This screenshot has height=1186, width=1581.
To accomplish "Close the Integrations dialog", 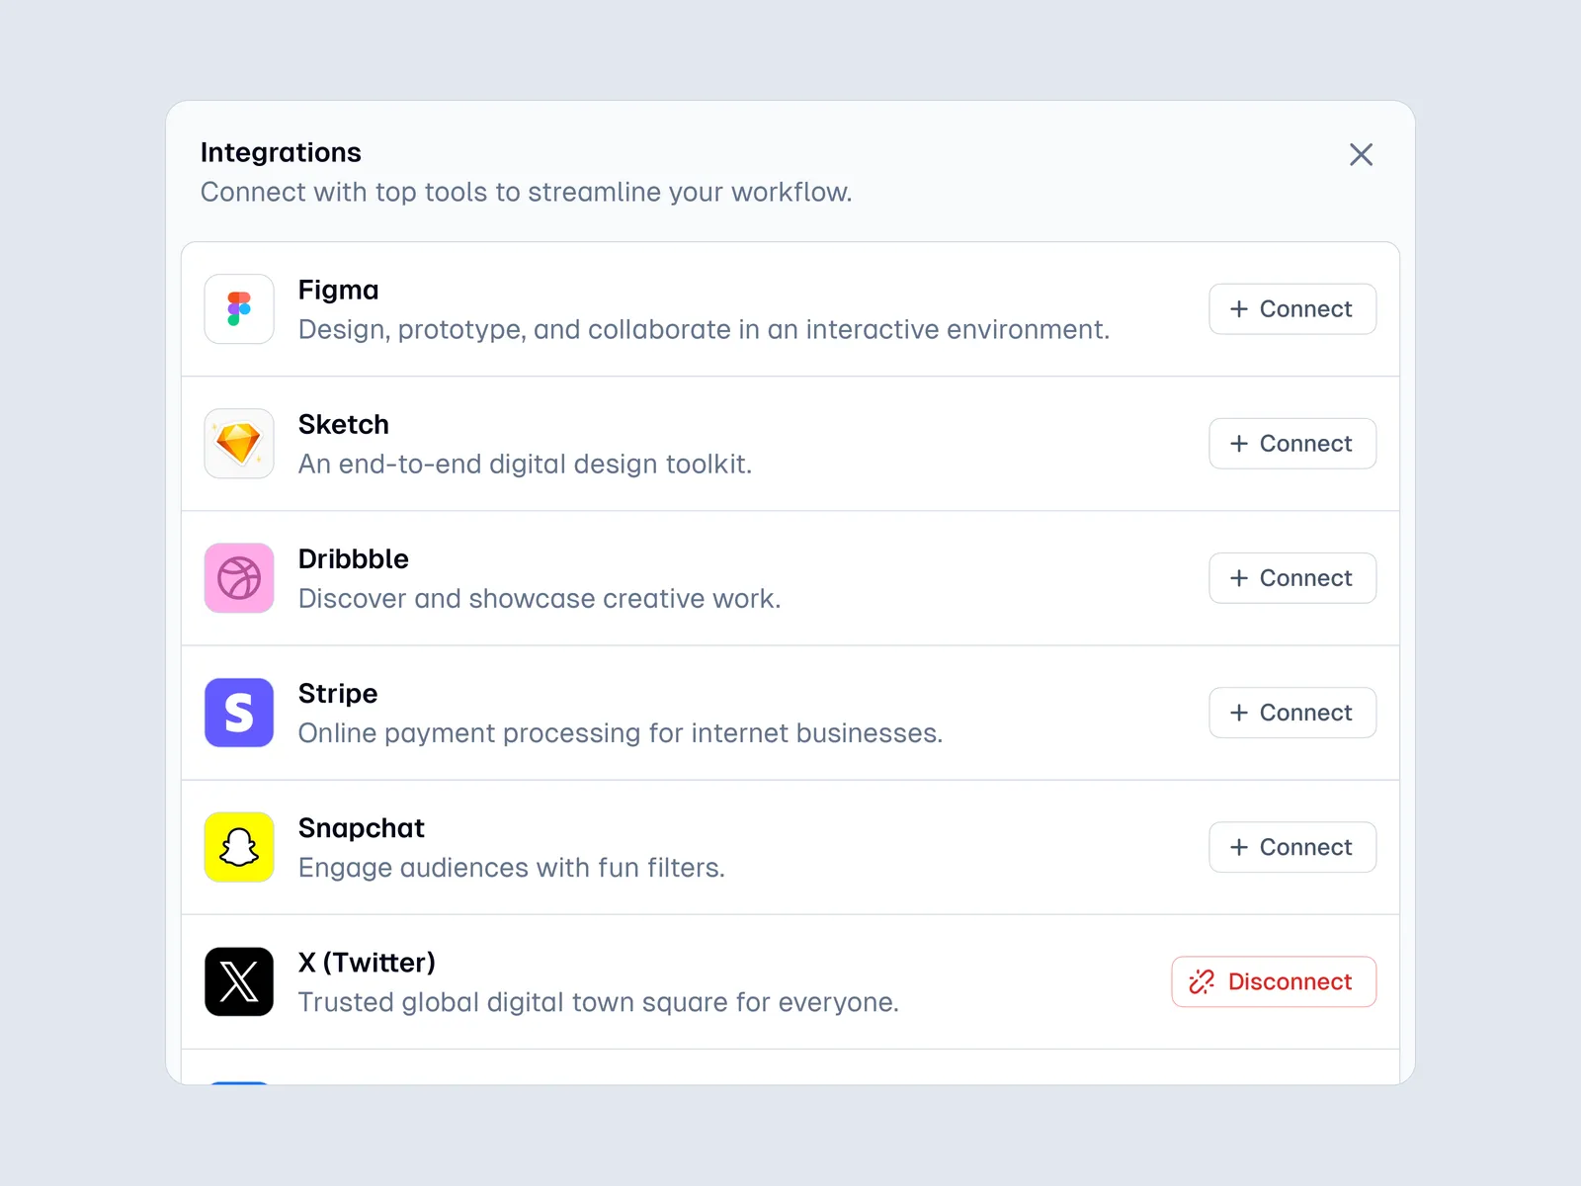I will coord(1361,154).
